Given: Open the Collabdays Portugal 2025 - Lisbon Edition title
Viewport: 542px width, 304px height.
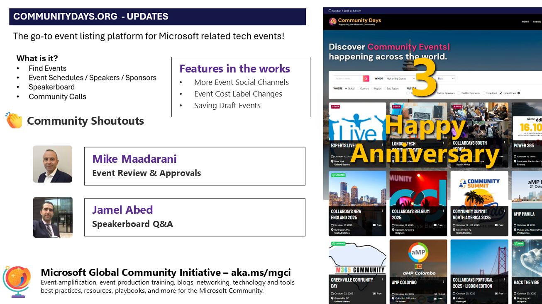Looking at the screenshot, I should point(473,282).
